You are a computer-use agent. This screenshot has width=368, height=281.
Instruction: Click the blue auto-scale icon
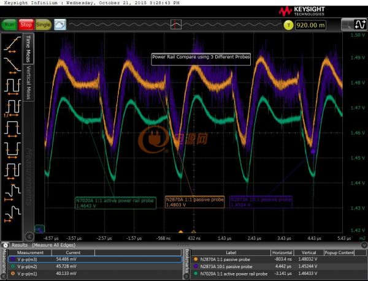tap(60, 24)
